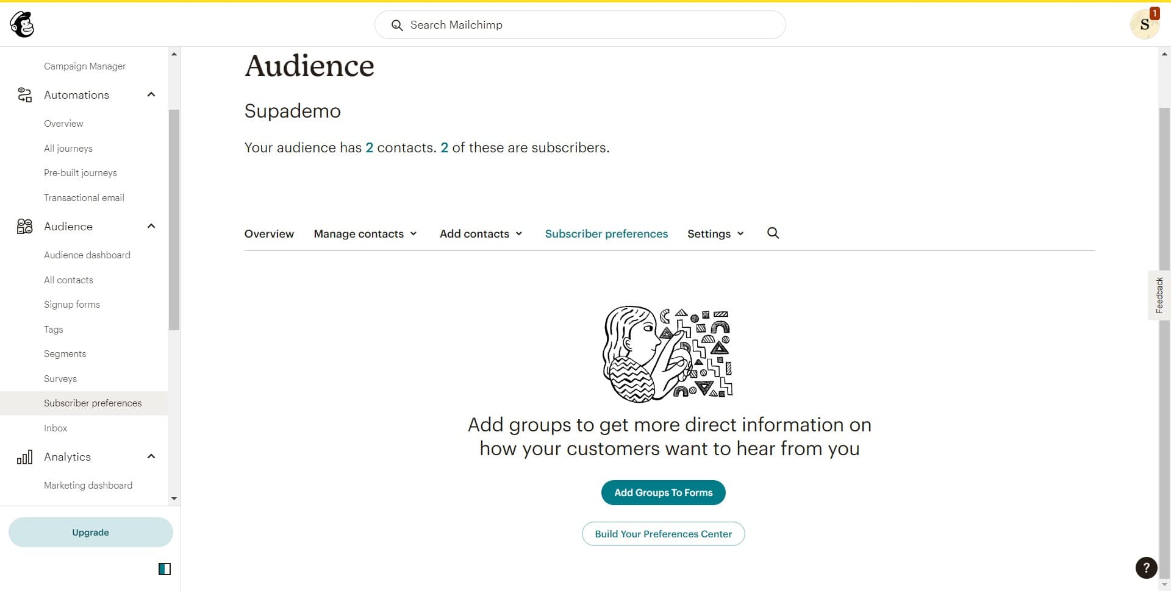Click the help question mark icon
Viewport: 1171px width, 591px height.
pyautogui.click(x=1146, y=568)
